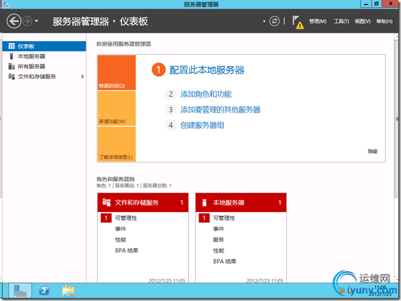Launch PowerShell from the taskbar
This screenshot has height=301, width=401.
44,291
